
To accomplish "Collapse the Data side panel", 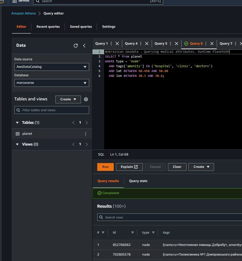I will 84,46.
